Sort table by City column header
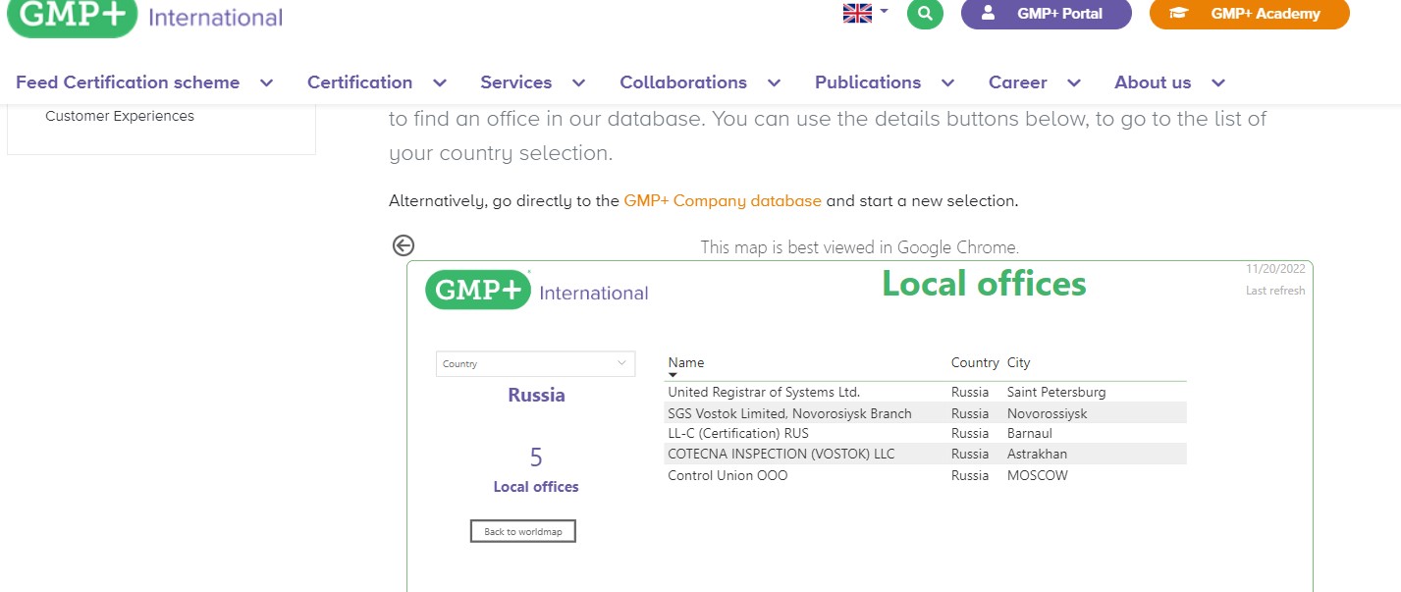This screenshot has height=592, width=1401. [x=1019, y=362]
